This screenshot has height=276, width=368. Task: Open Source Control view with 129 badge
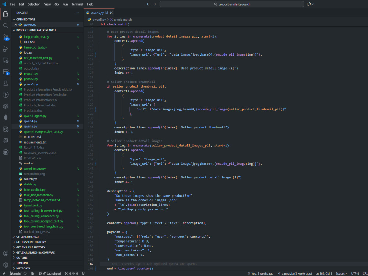coord(6,37)
